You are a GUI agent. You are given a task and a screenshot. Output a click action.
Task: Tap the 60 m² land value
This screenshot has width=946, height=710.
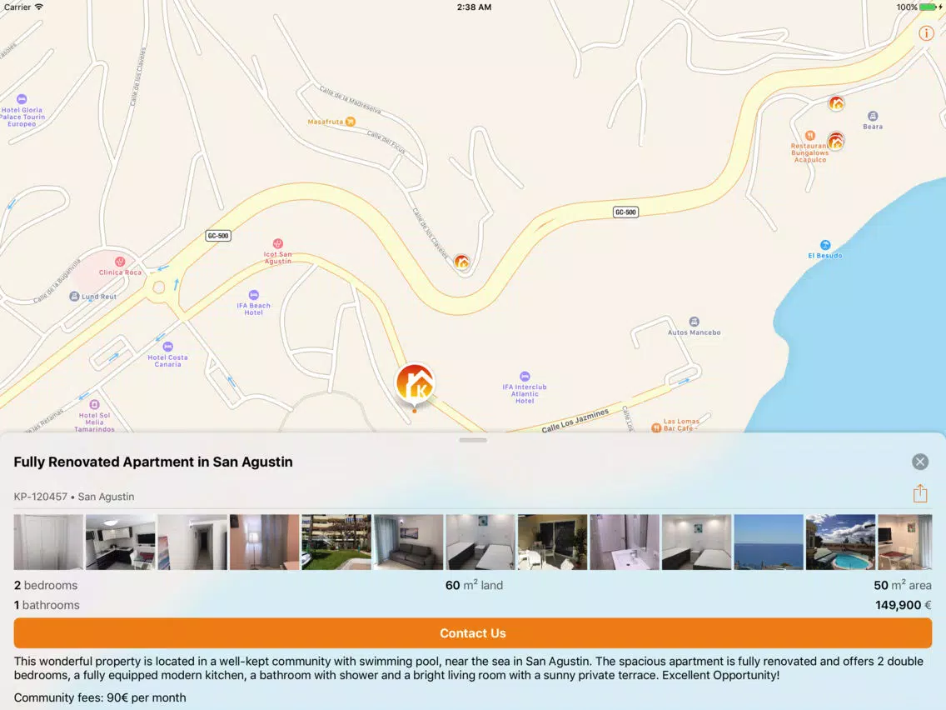474,585
